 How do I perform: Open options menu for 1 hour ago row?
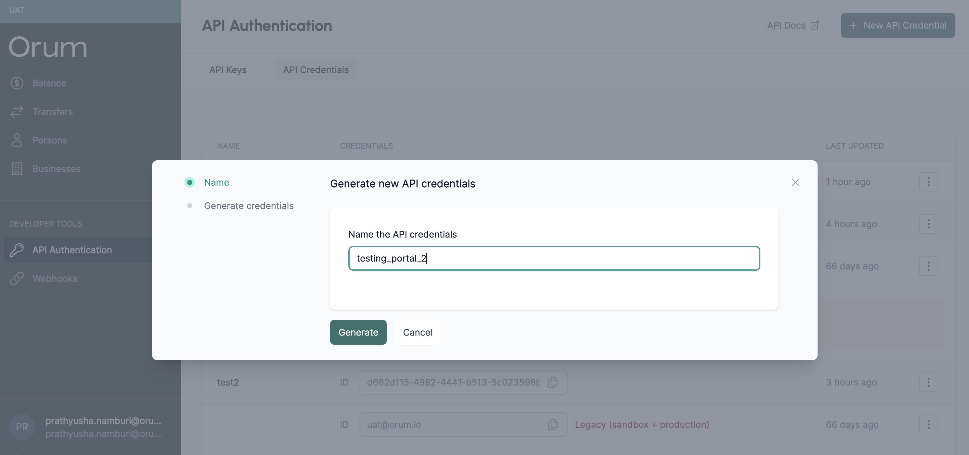tap(928, 182)
